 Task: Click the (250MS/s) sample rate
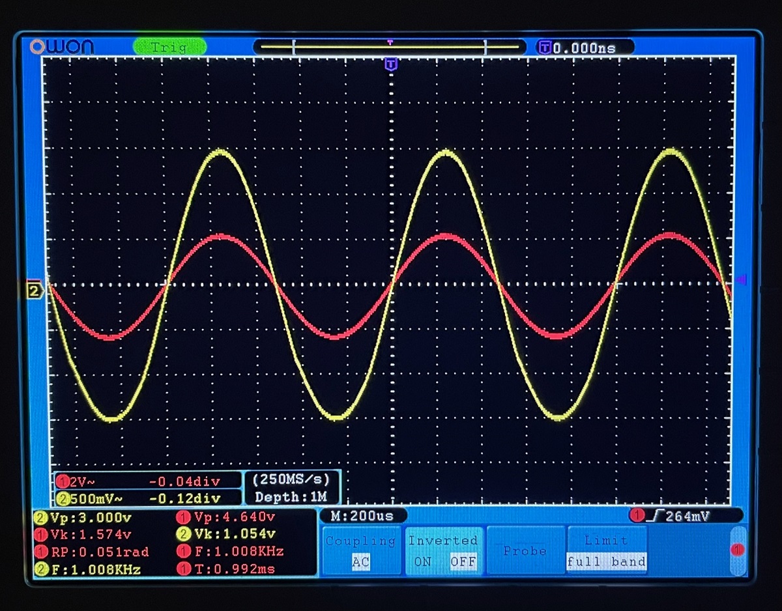291,479
